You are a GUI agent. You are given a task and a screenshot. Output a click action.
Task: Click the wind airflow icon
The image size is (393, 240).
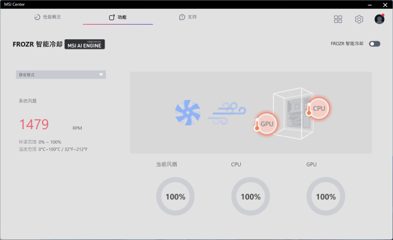pyautogui.click(x=227, y=113)
